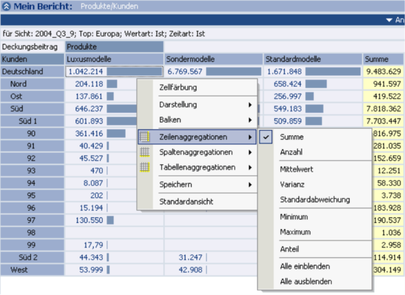This screenshot has width=405, height=295.
Task: Click the Zeilenaggregationen grid icon
Action: [x=144, y=137]
